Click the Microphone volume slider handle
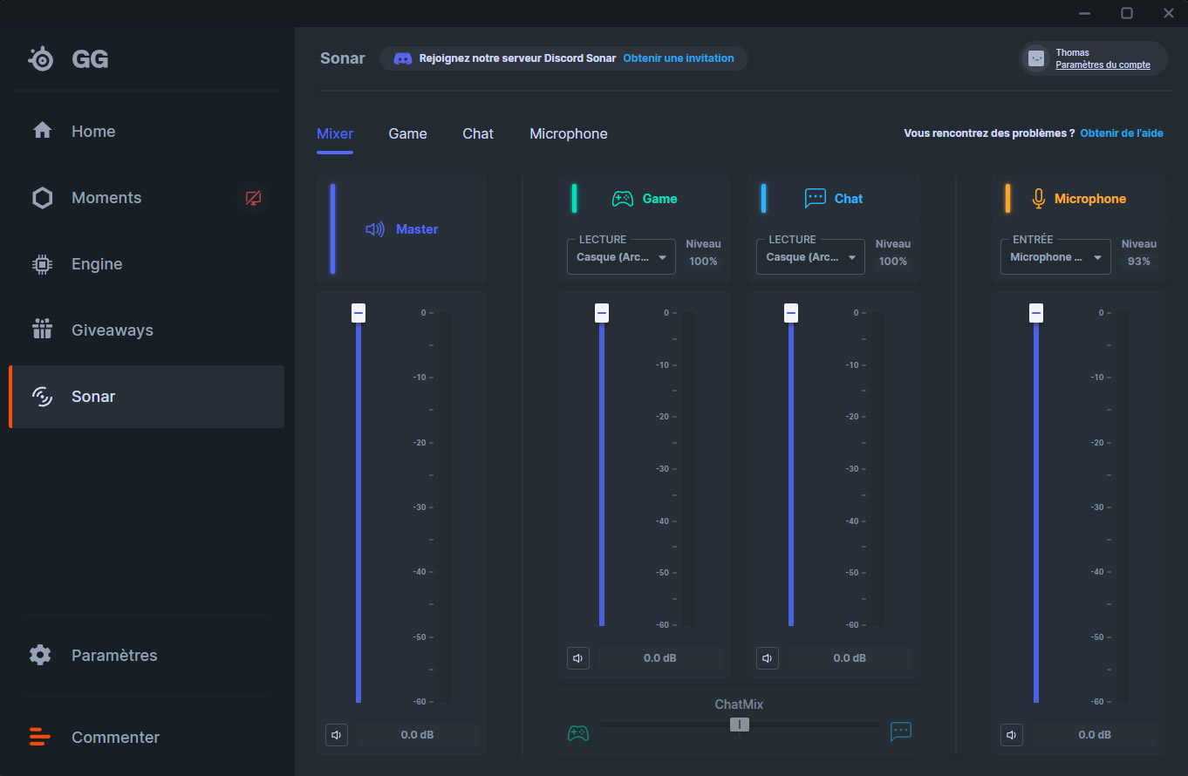The height and width of the screenshot is (776, 1188). tap(1036, 313)
